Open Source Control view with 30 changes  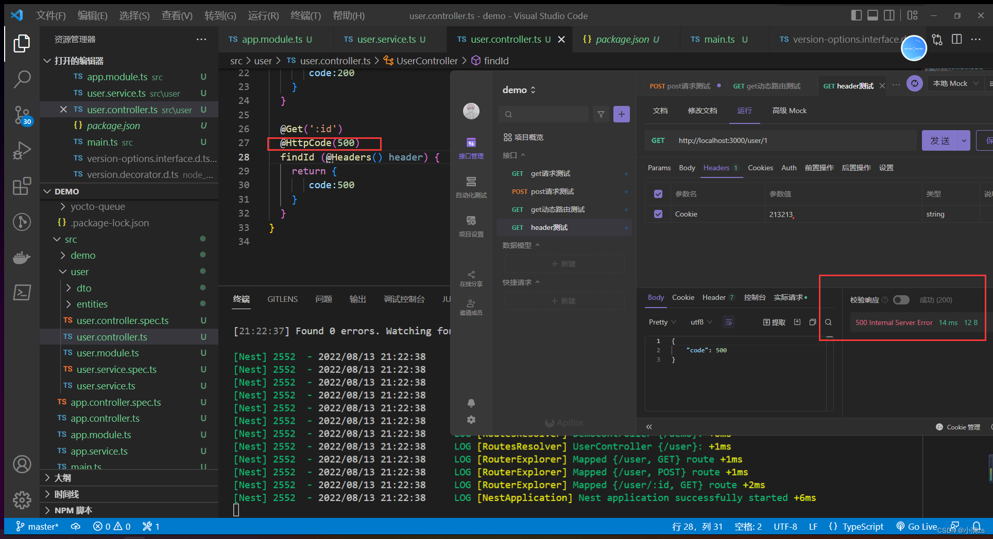(22, 115)
